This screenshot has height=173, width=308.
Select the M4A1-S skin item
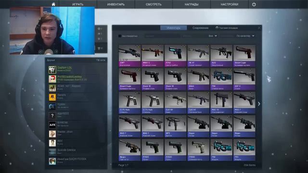point(153,56)
